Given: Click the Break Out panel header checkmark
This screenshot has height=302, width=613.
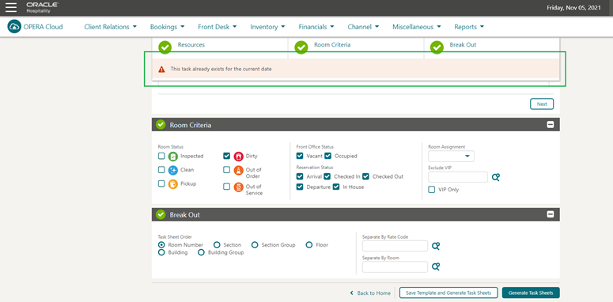Looking at the screenshot, I should 161,214.
